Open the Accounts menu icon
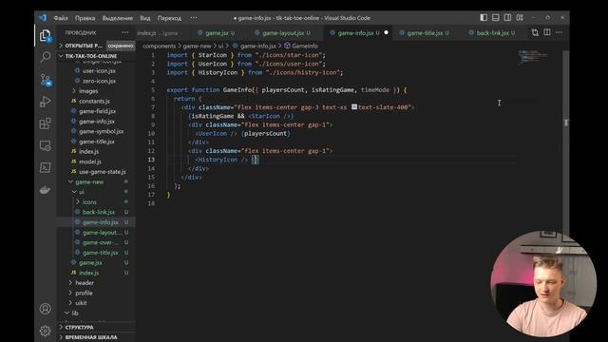Image resolution: width=608 pixels, height=342 pixels. [x=46, y=309]
